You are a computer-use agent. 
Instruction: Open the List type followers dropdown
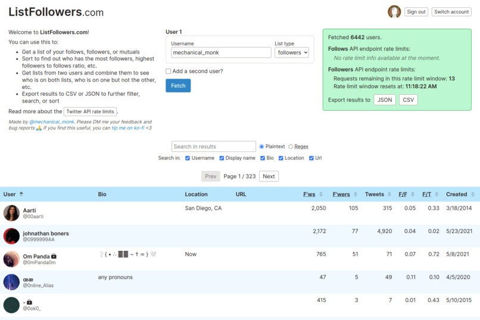[292, 52]
